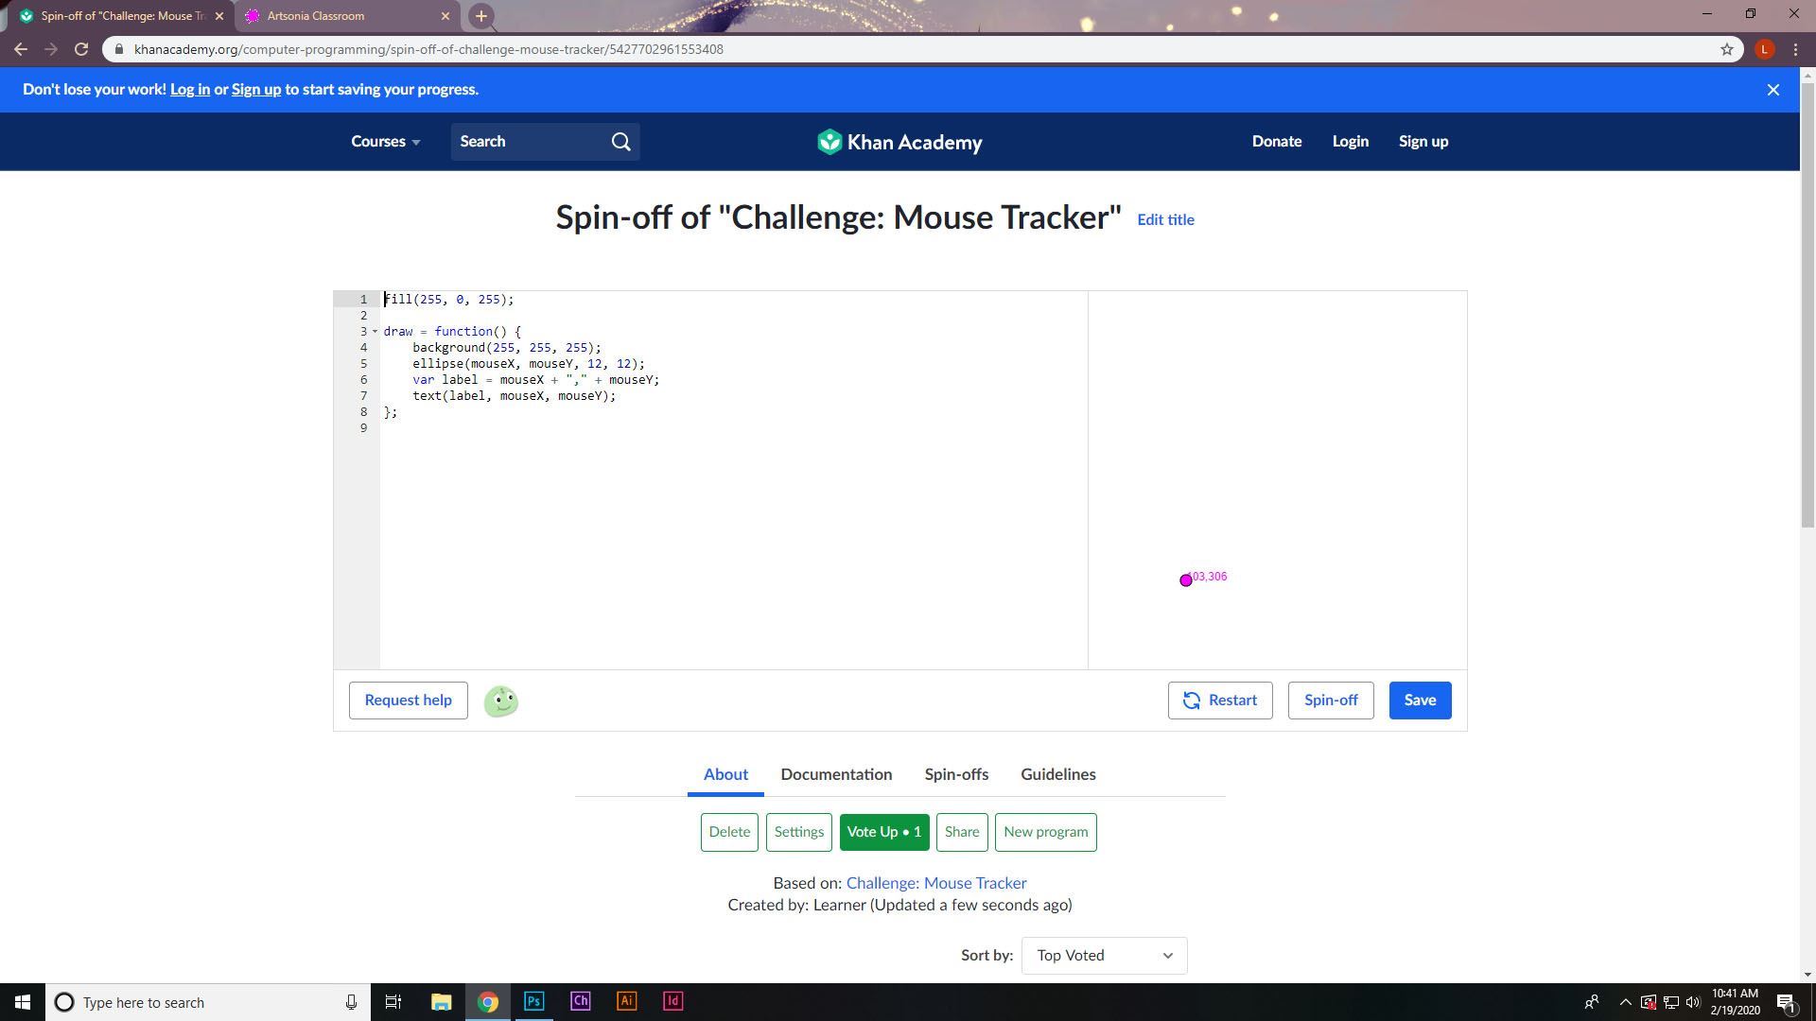Screen dimensions: 1816x1021
Task: Click the blue Save button
Action: coord(1419,701)
